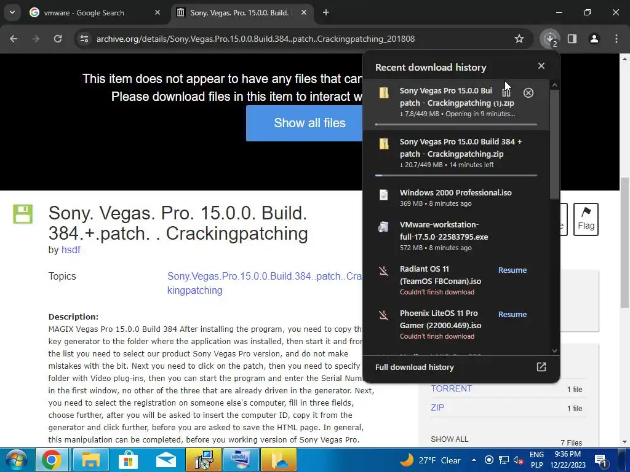Open the Chrome profile menu
Image resolution: width=630 pixels, height=472 pixels.
pyautogui.click(x=594, y=39)
